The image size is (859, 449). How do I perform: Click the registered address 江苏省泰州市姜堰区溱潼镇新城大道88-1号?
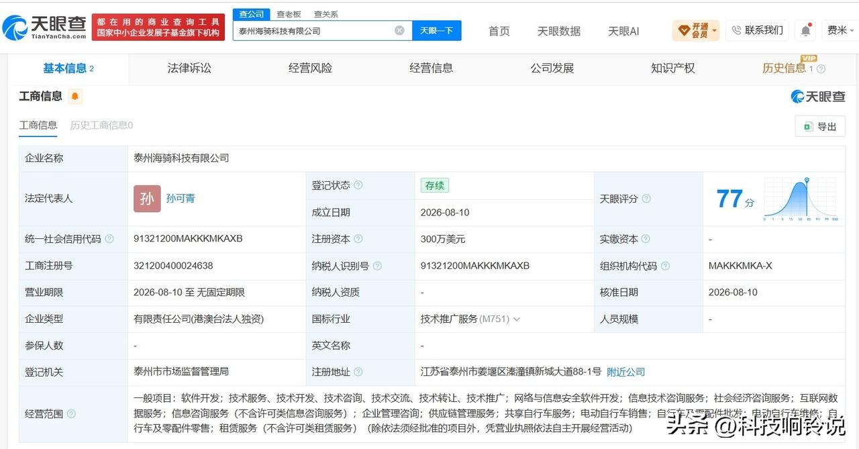(x=511, y=372)
